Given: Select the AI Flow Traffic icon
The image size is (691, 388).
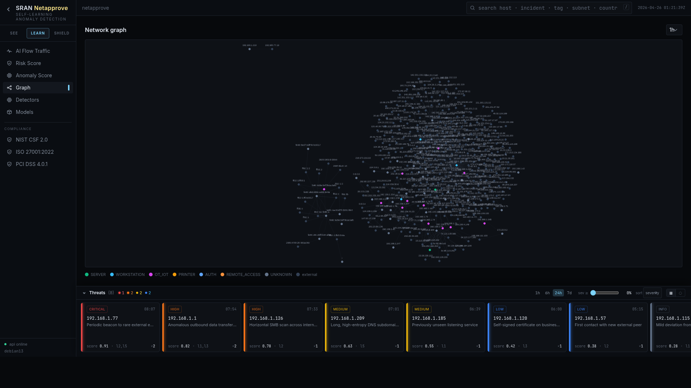Looking at the screenshot, I should (9, 51).
